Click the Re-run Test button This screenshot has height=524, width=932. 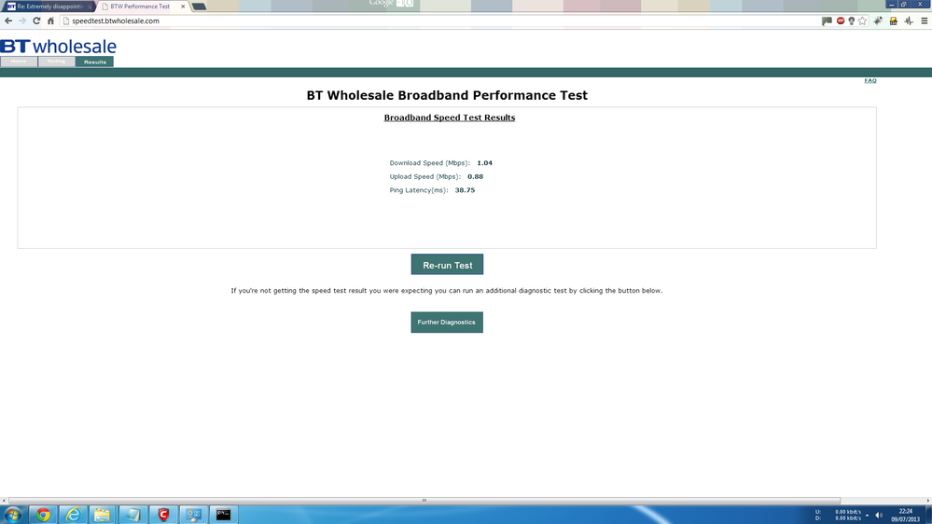[x=447, y=265]
